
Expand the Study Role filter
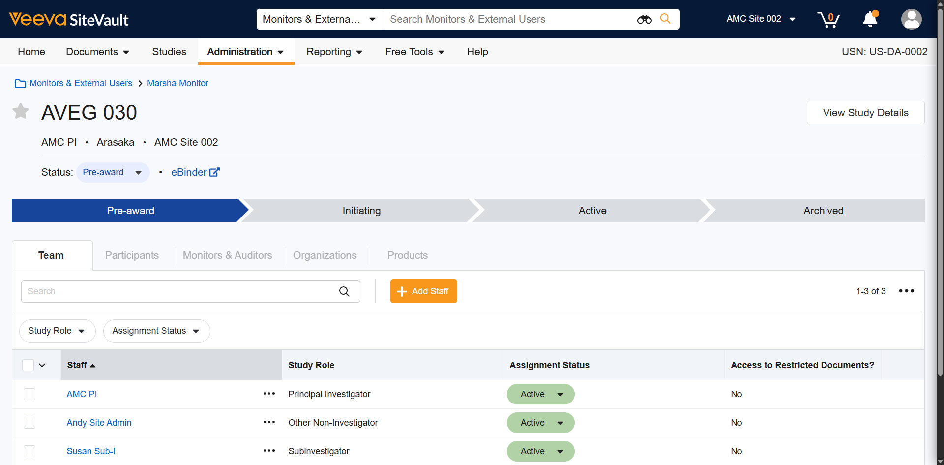click(57, 331)
